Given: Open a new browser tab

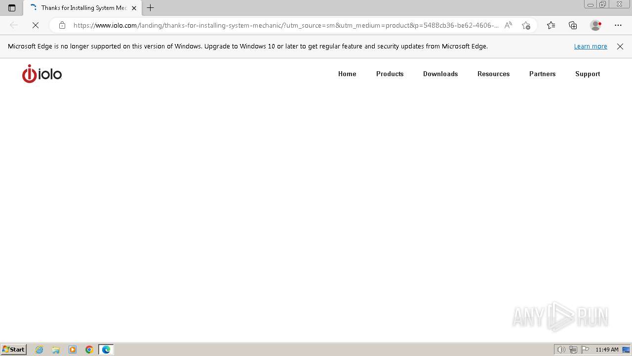Looking at the screenshot, I should tap(151, 8).
